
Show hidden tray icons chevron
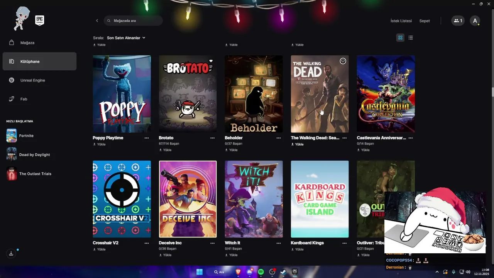(437, 272)
